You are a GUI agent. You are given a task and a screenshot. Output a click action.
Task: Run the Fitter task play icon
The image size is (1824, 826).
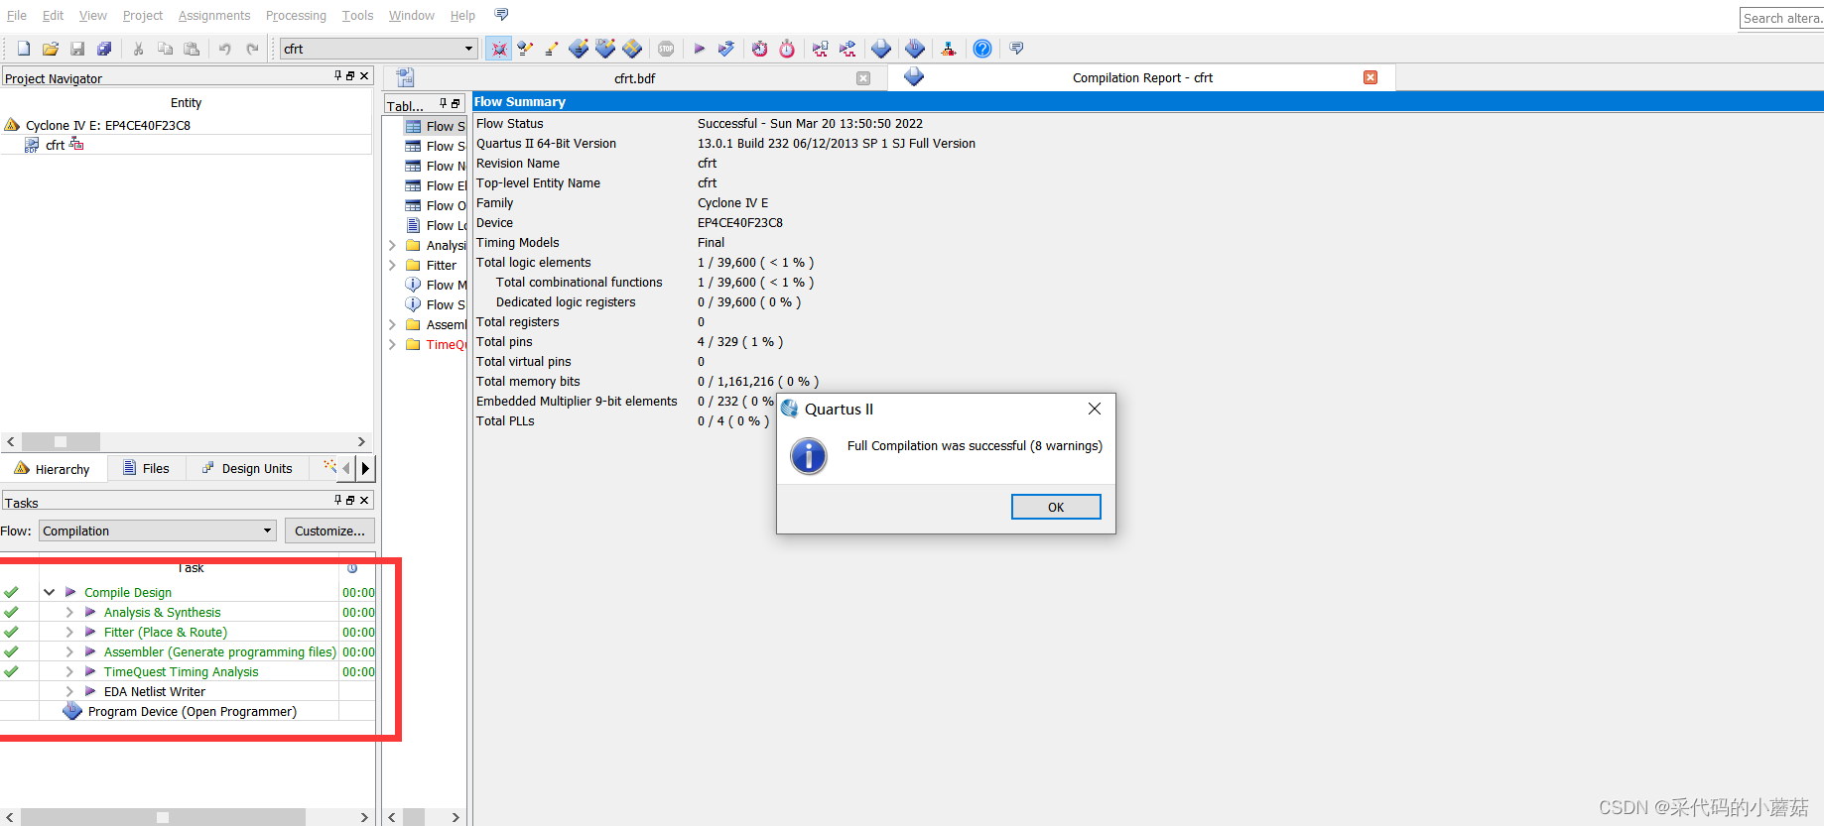tap(90, 632)
